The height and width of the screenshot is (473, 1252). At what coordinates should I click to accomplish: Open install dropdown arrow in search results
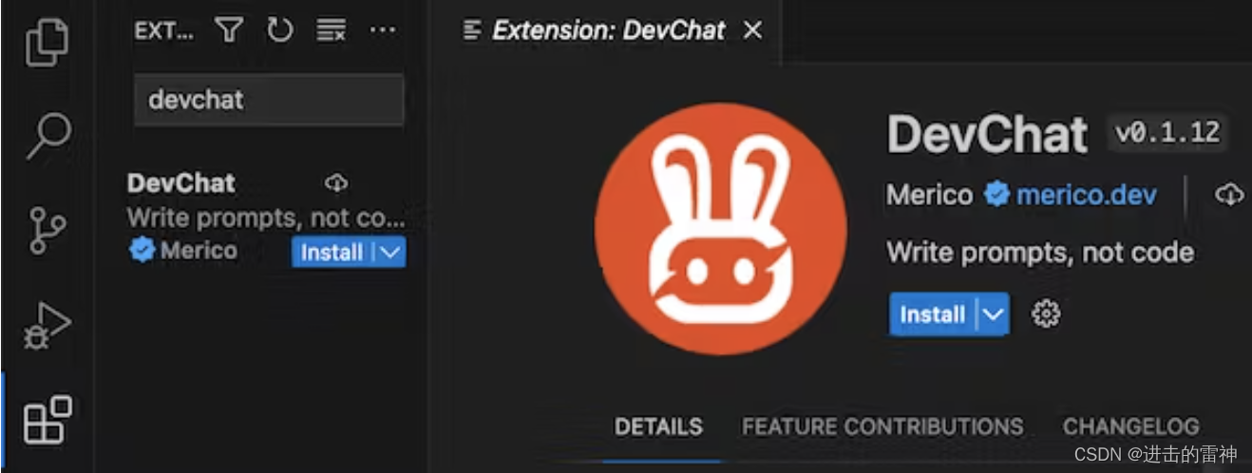click(x=389, y=253)
